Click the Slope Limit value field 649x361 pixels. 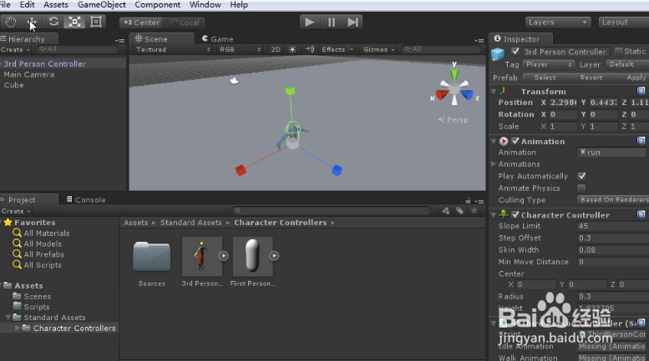point(613,226)
